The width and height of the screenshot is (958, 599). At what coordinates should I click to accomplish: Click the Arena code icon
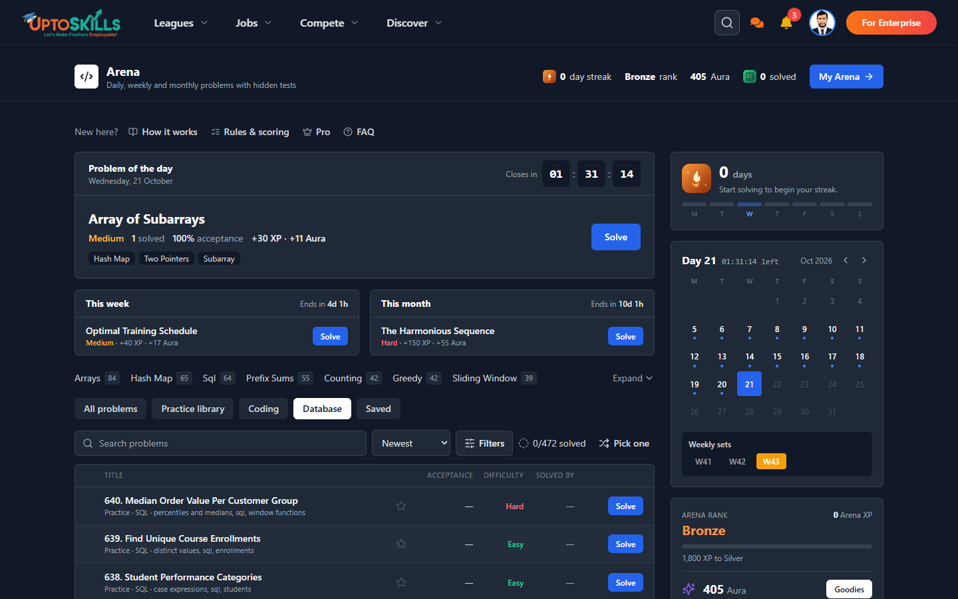click(x=86, y=77)
